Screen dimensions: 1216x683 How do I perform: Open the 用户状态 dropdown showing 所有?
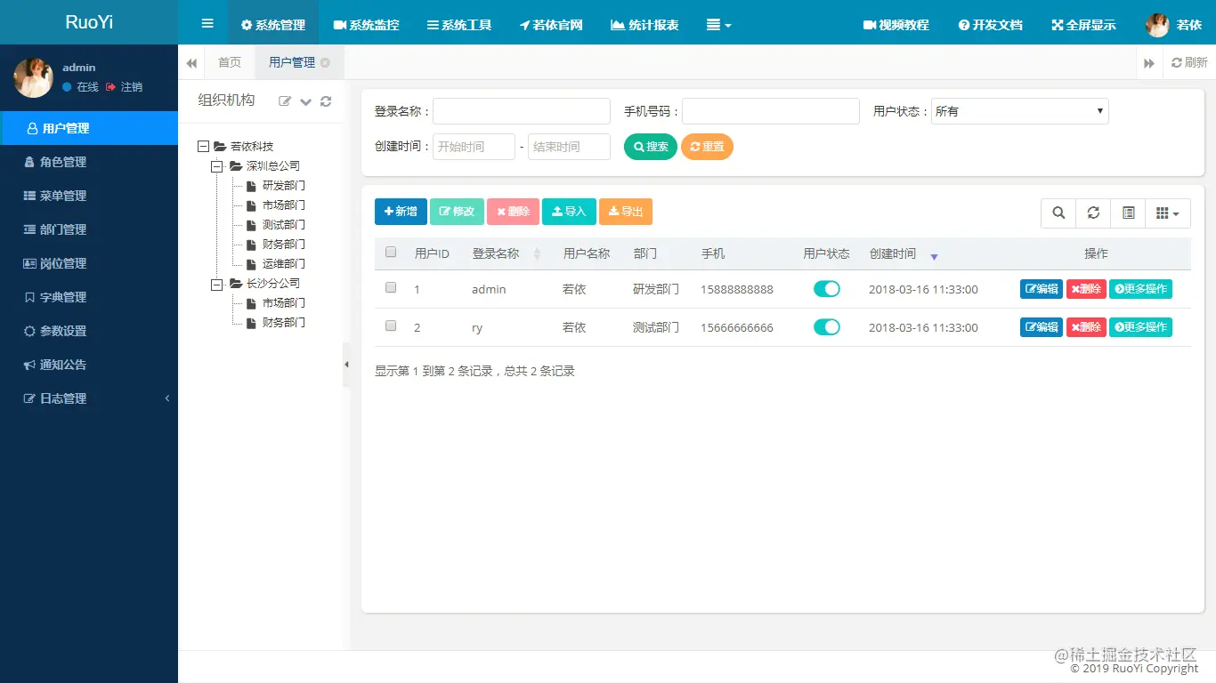pyautogui.click(x=1020, y=111)
